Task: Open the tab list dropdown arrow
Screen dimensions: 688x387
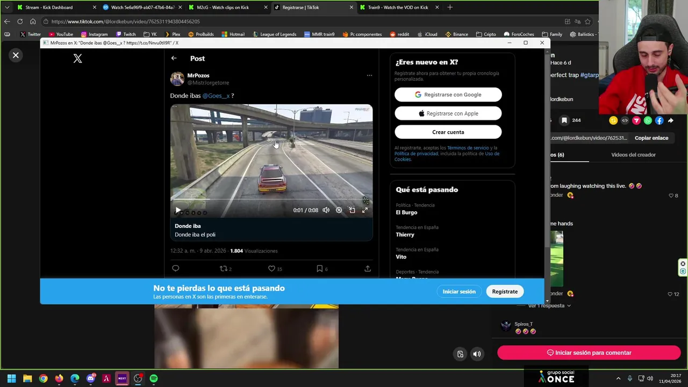Action: tap(6, 8)
